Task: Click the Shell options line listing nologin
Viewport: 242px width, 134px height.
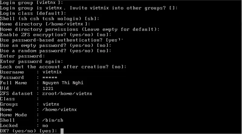Action: point(50,19)
